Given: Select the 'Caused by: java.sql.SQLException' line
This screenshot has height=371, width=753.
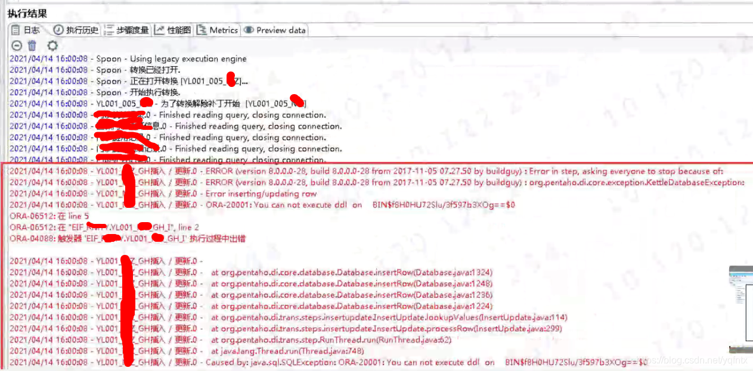Looking at the screenshot, I should pos(329,362).
